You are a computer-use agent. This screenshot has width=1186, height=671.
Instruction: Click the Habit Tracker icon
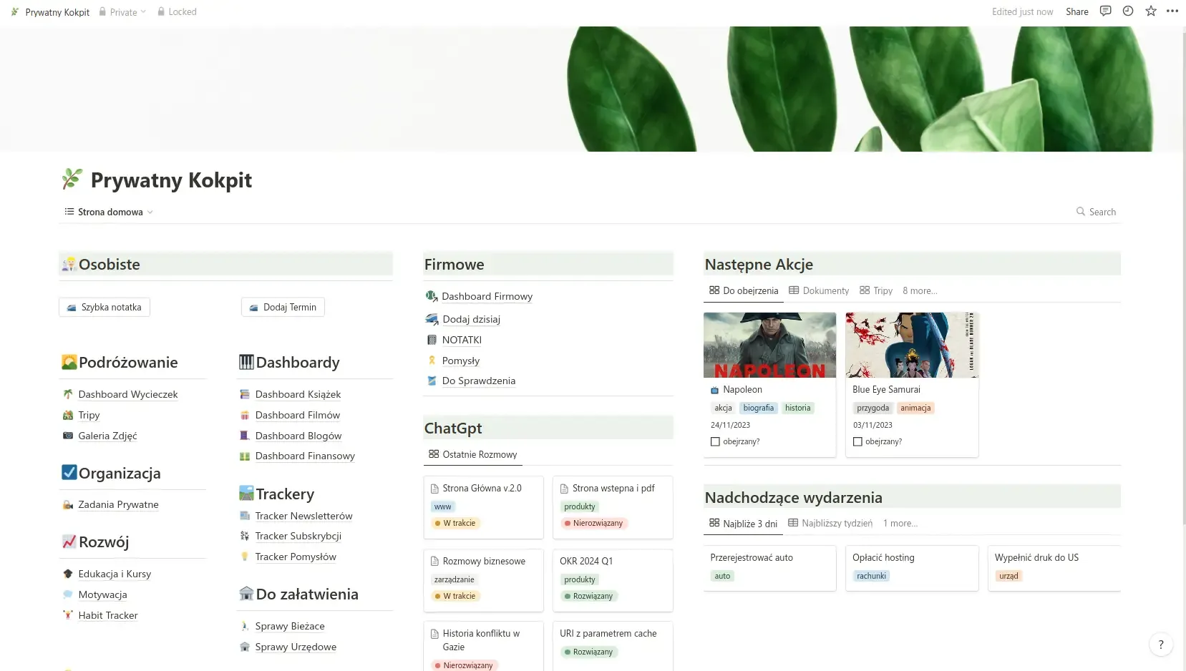[x=68, y=615]
